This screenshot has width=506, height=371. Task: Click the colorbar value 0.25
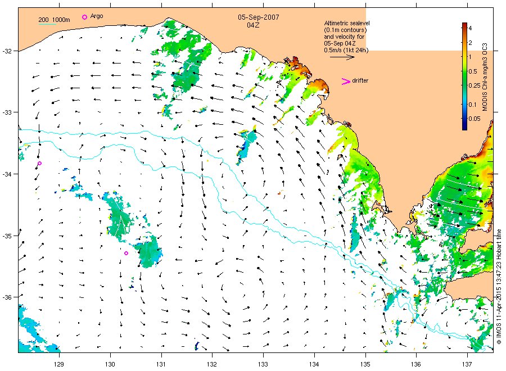pyautogui.click(x=475, y=85)
